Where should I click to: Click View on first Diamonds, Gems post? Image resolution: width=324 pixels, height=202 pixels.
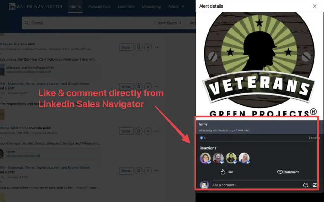tap(126, 87)
